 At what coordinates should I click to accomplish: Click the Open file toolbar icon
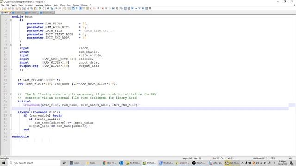pyautogui.click(x=6, y=8)
